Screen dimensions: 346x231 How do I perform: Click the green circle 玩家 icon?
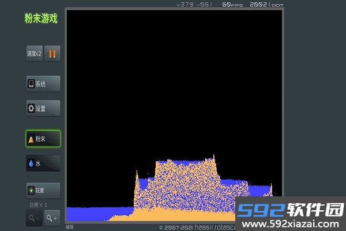coord(31,191)
